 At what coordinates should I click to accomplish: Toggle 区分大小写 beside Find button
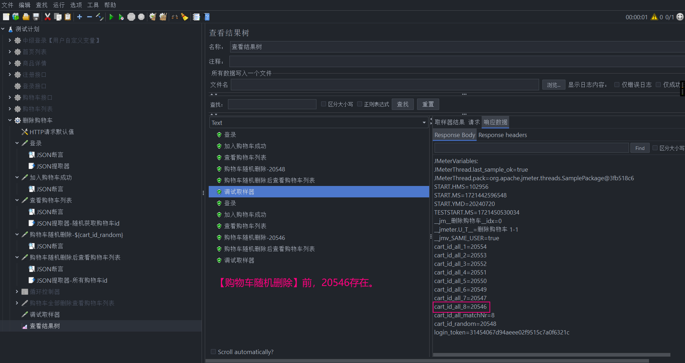655,148
